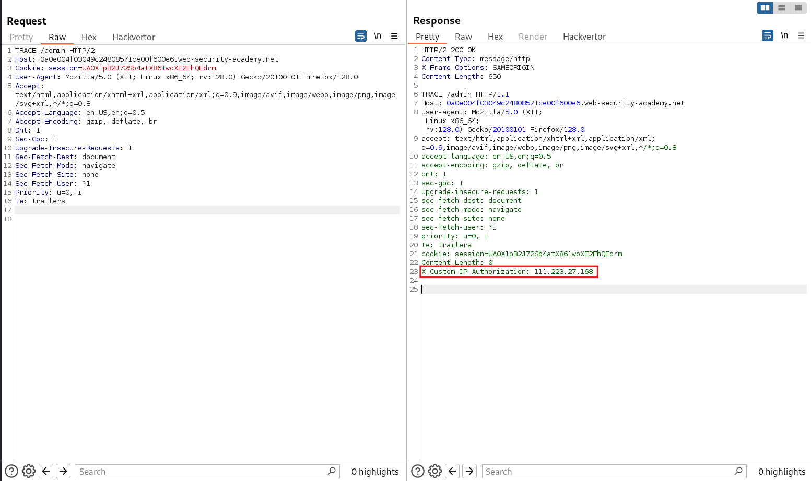Viewport: 811px width, 481px height.
Task: Click the TRACE /admin HTTP/2 request line
Action: click(x=55, y=51)
